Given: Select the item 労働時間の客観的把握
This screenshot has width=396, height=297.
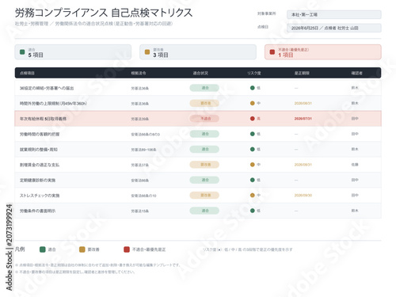Looking at the screenshot, I should coord(40,134).
